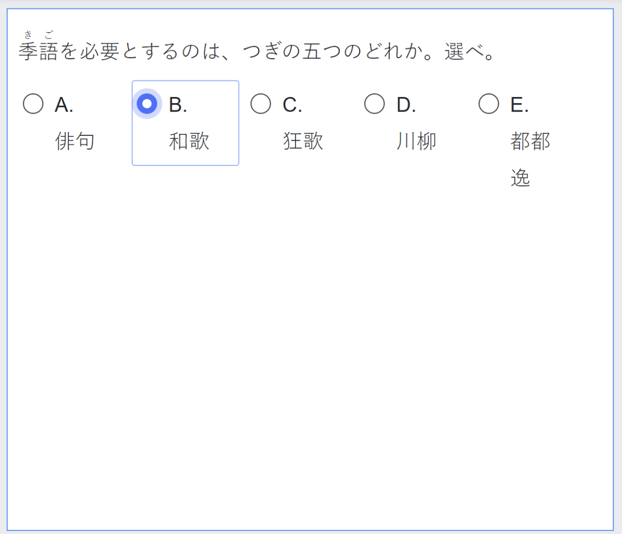
Task: Click the 'D.' letter label
Action: point(406,105)
